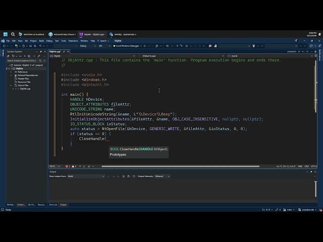Go to next issue down arrow
Viewport: 323px width, 242px height.
point(84,166)
